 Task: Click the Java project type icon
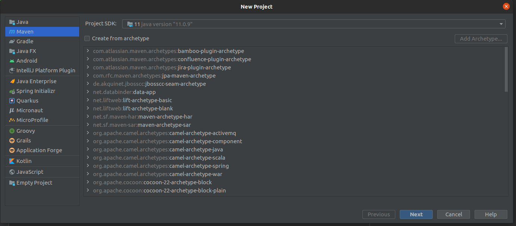pos(12,22)
